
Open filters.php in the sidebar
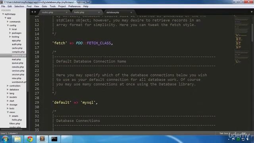(15, 124)
